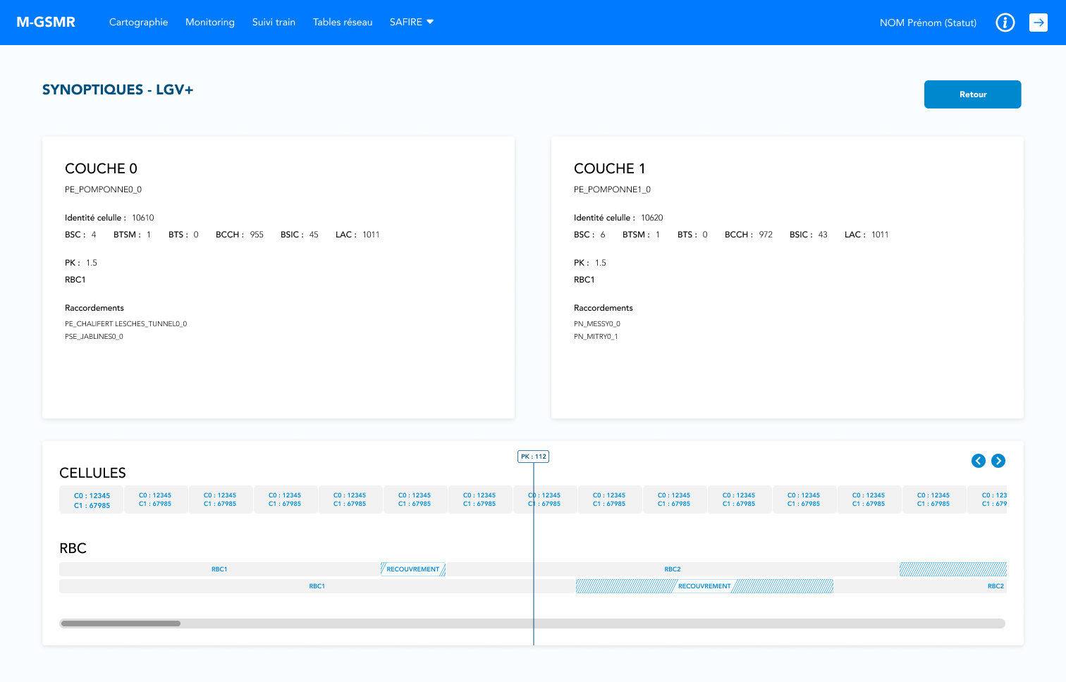This screenshot has height=682, width=1066.
Task: Select the first highlighted cell in CELLULES
Action: click(92, 500)
